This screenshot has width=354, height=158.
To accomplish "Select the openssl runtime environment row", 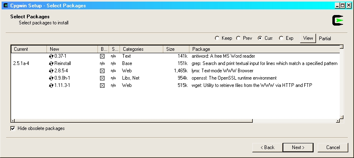I will click(x=234, y=78).
